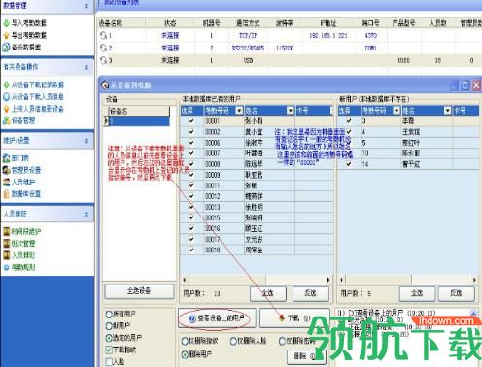
Task: Select the 仅删除指纹 radio button
Action: point(185,341)
